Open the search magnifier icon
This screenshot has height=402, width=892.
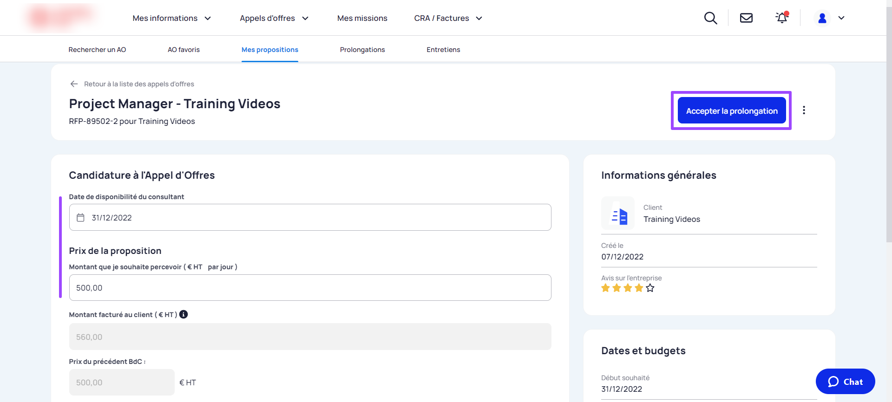tap(710, 18)
